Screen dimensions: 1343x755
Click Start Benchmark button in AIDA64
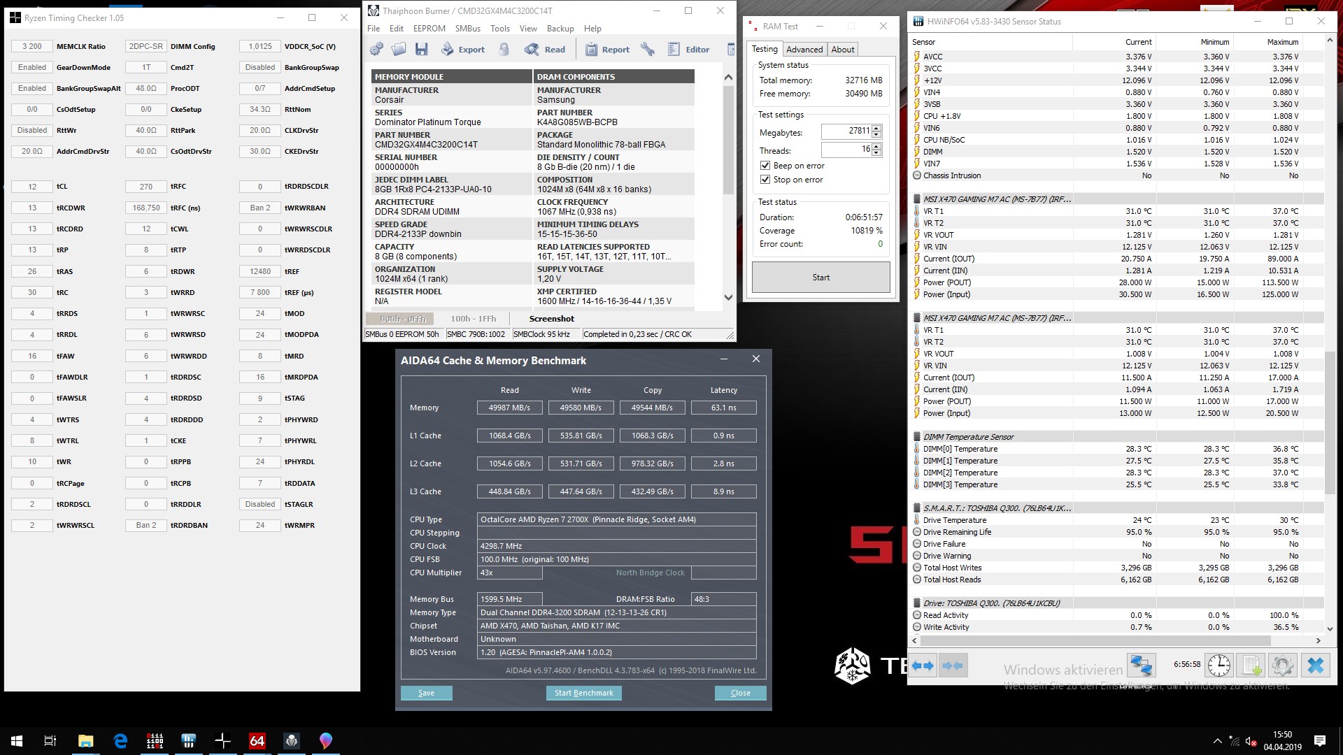tap(583, 693)
